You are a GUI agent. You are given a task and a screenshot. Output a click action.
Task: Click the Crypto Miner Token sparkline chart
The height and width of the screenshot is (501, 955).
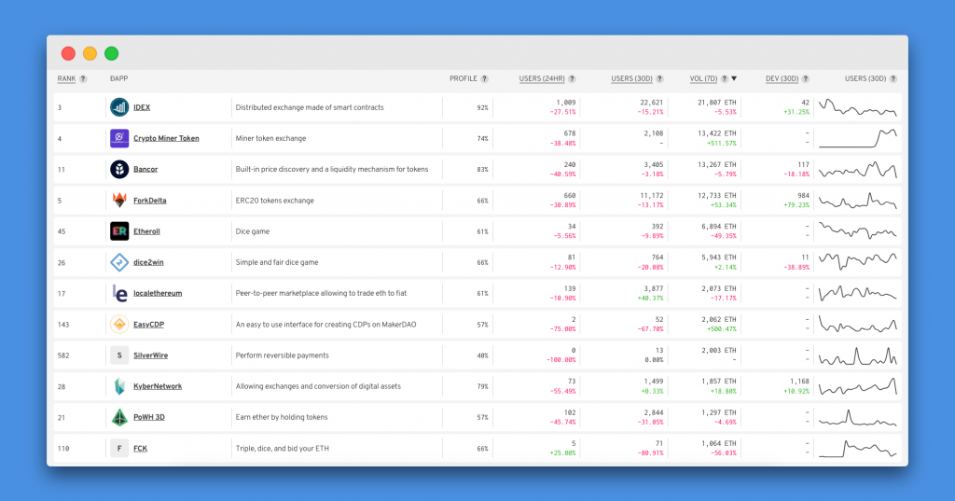click(858, 138)
